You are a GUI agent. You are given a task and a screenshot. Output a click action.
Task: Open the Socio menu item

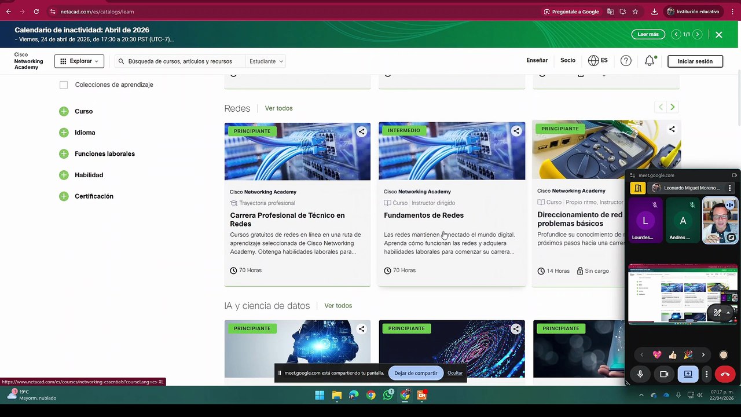568,60
